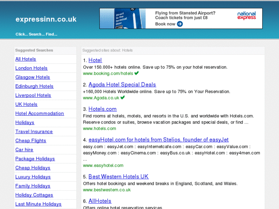Screen dimensions: 279x209
Task: Open the first result titled Hotel
Action: point(95,60)
